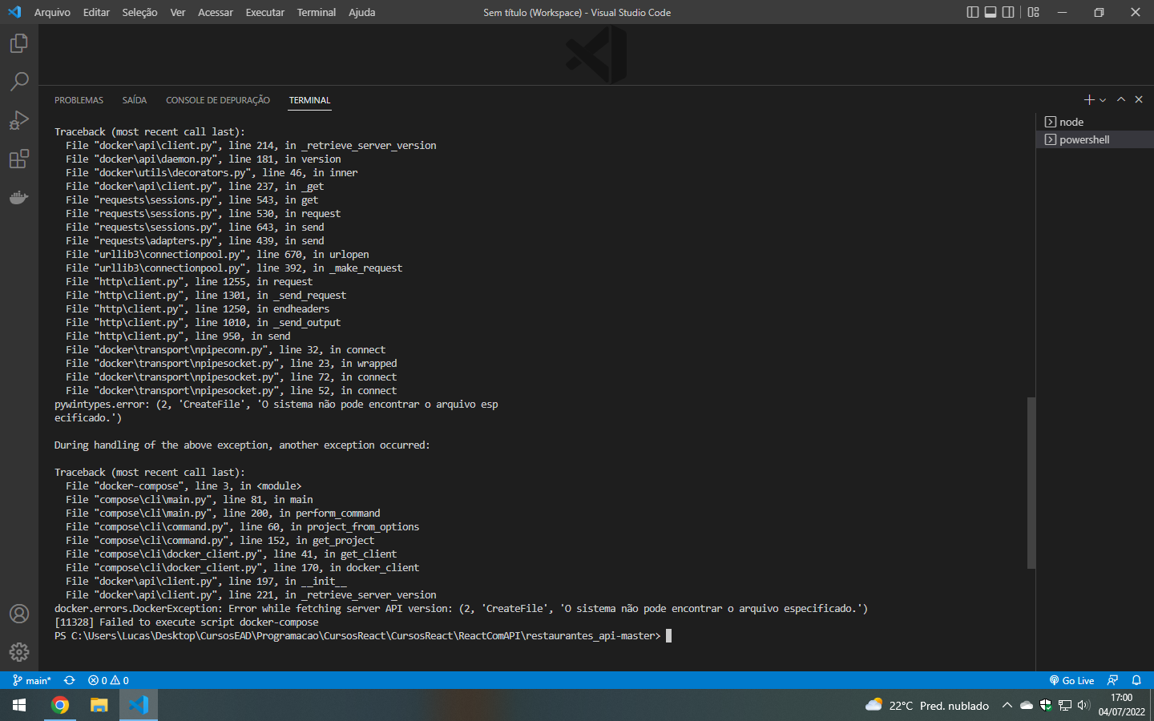Open the Accounts menu icon
The height and width of the screenshot is (721, 1154).
(x=19, y=614)
